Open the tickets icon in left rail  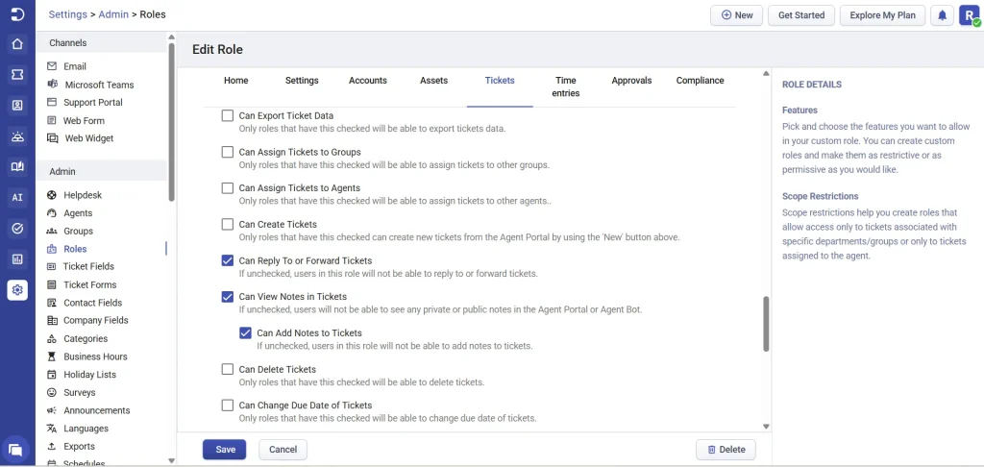[17, 74]
